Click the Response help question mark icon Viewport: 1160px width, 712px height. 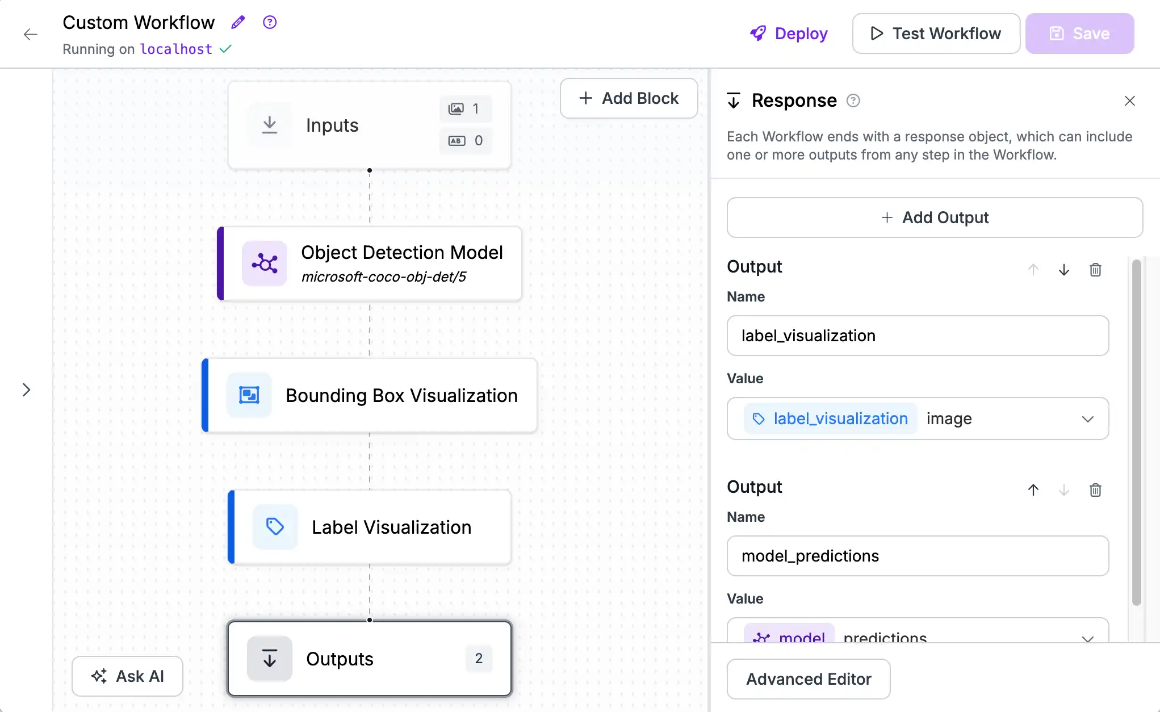pyautogui.click(x=853, y=100)
